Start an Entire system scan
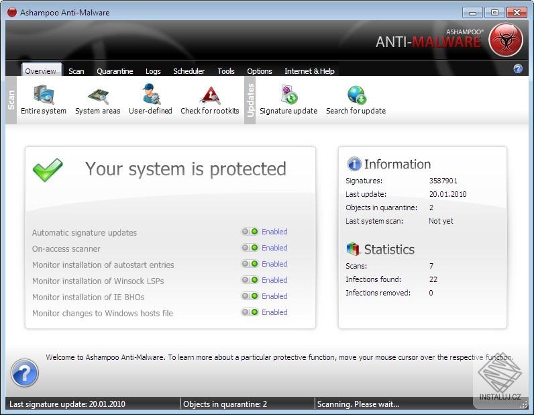 pyautogui.click(x=44, y=99)
